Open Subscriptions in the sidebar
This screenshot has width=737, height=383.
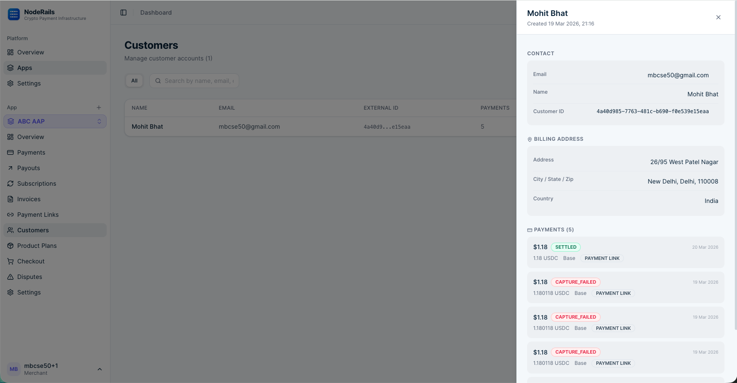pyautogui.click(x=37, y=184)
